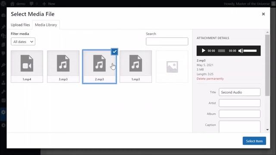Click the Caption text area
The height and width of the screenshot is (155, 276).
[239, 127]
